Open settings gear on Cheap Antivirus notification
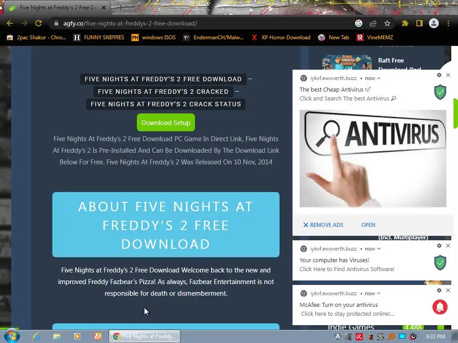 click(x=439, y=75)
